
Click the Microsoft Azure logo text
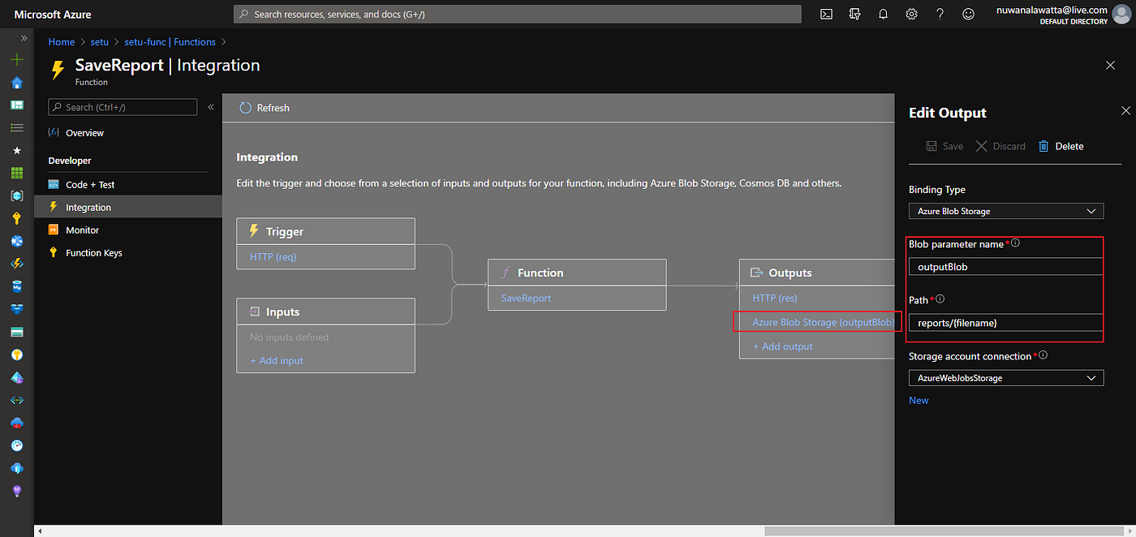point(53,15)
